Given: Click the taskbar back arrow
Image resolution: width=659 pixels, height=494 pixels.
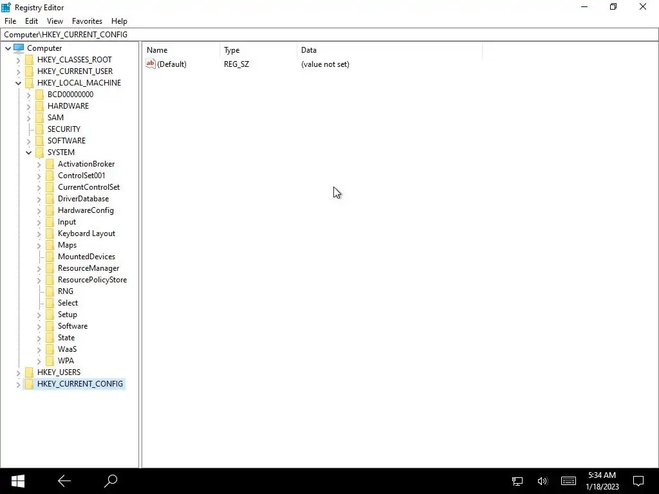Looking at the screenshot, I should 64,481.
